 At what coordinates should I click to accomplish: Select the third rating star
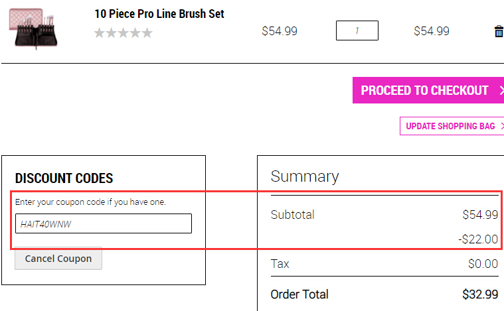coord(123,32)
